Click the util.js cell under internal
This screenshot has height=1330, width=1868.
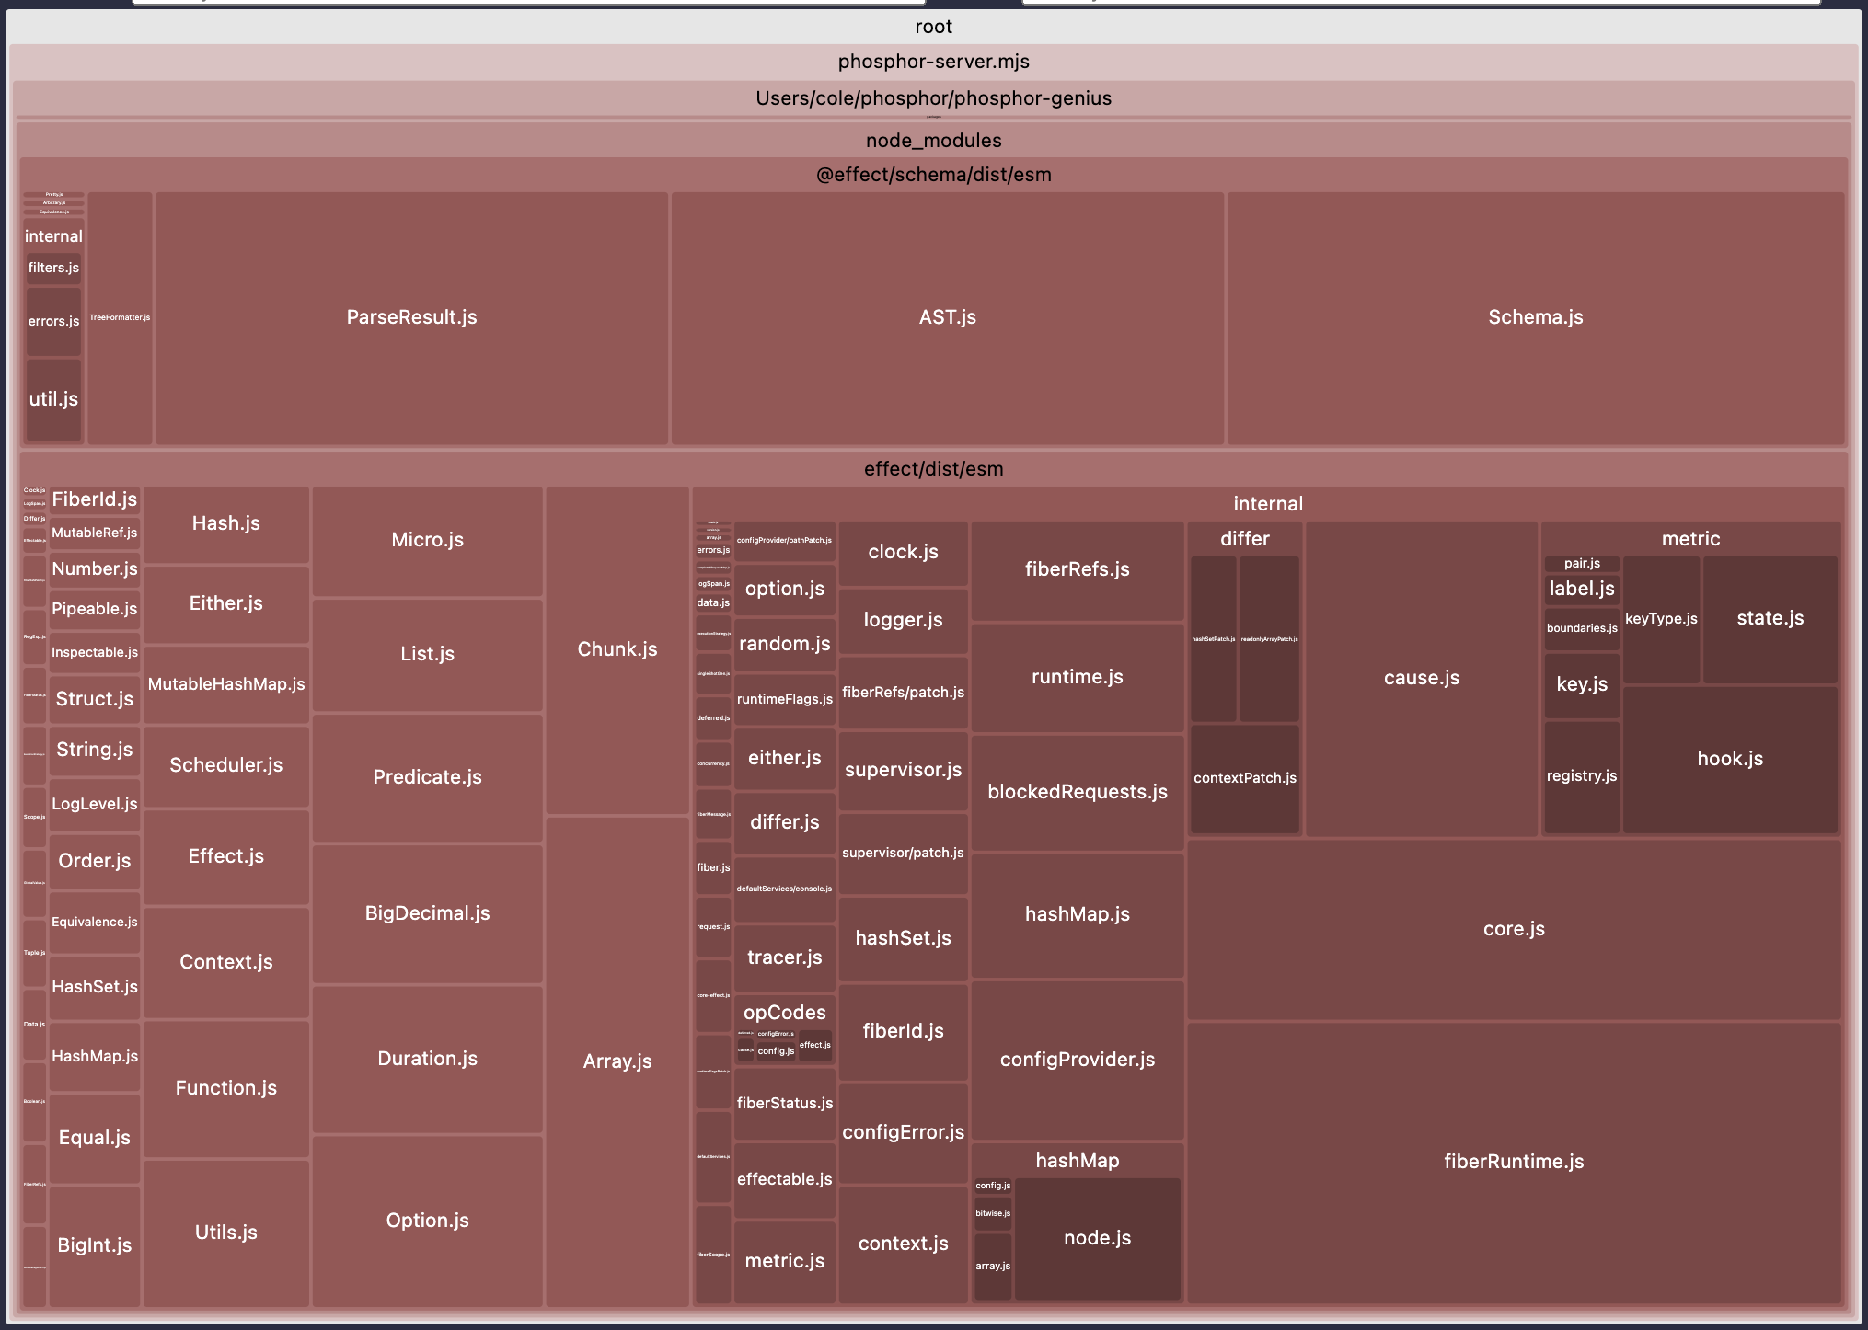[x=53, y=399]
